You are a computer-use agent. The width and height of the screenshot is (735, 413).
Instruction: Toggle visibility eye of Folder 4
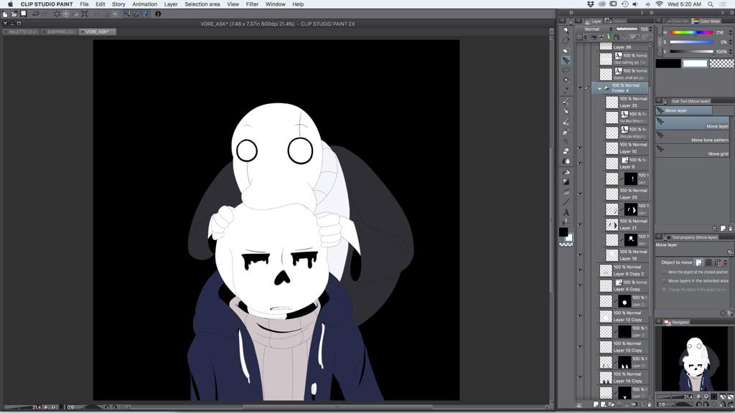(580, 88)
